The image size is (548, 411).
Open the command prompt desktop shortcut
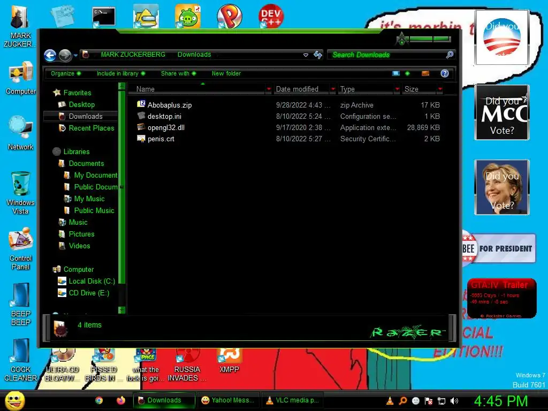click(x=104, y=17)
